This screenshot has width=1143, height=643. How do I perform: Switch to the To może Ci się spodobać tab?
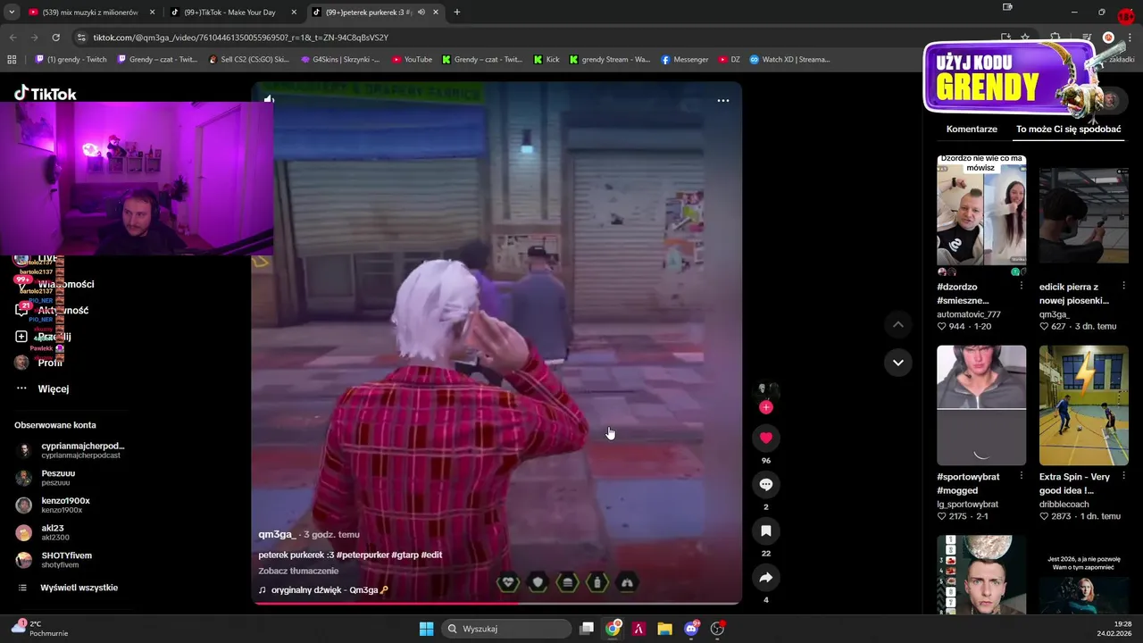pyautogui.click(x=1068, y=129)
